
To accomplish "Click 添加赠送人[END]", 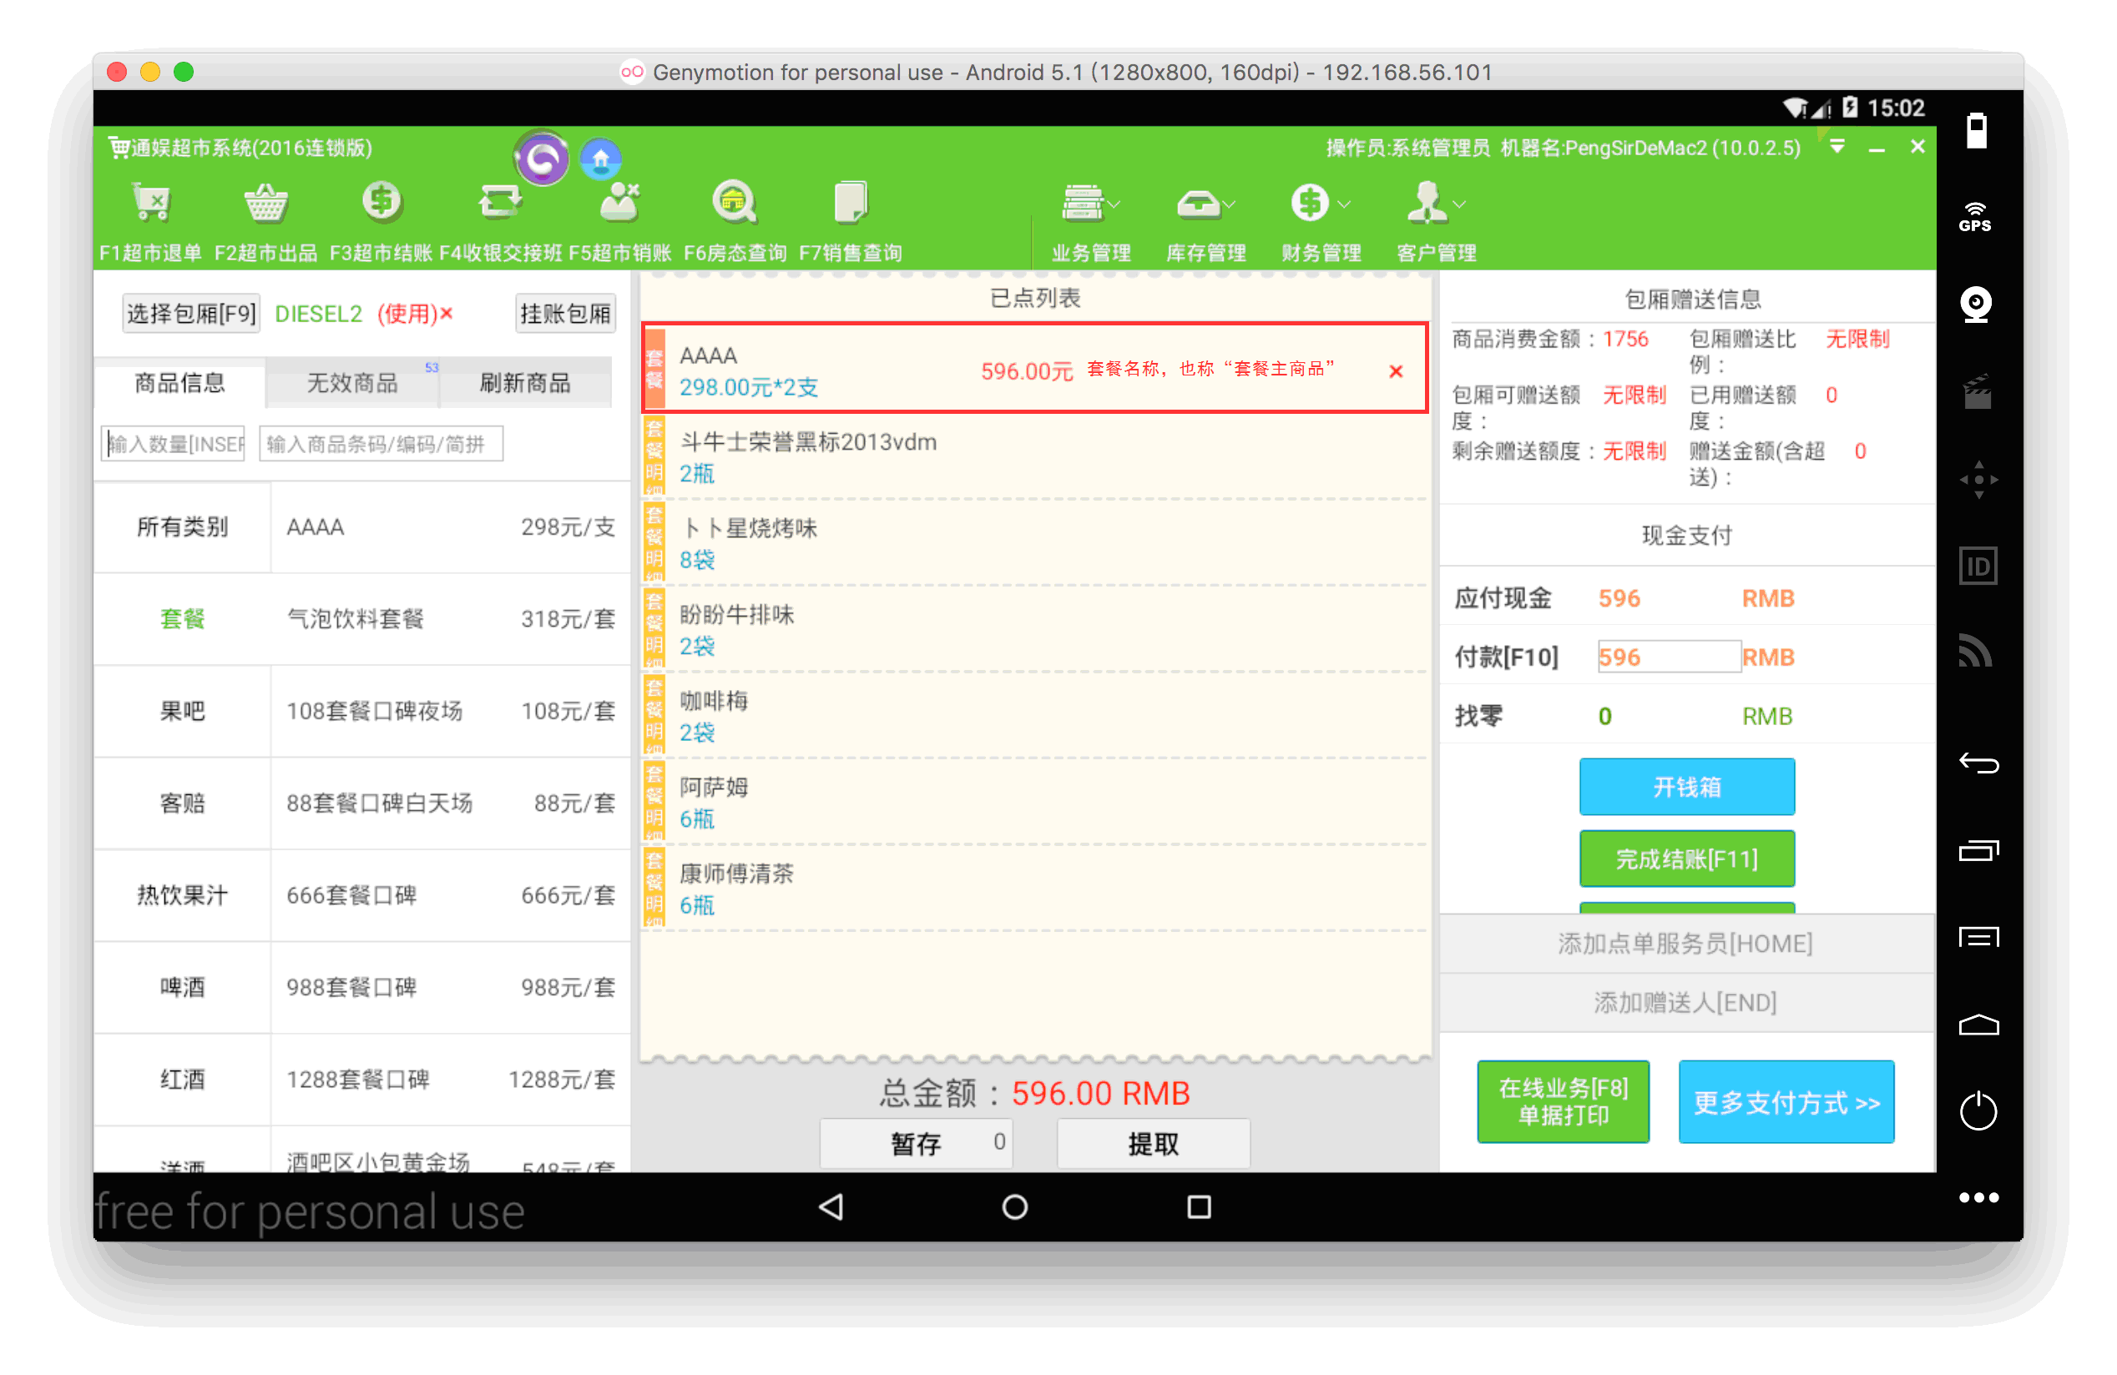I will (1685, 1003).
